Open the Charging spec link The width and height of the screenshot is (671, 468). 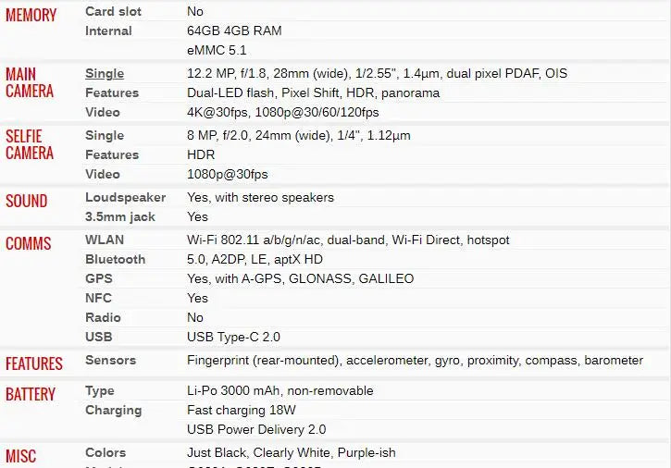click(113, 410)
